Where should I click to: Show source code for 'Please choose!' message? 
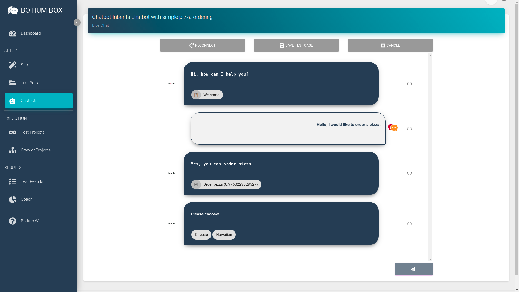click(410, 224)
